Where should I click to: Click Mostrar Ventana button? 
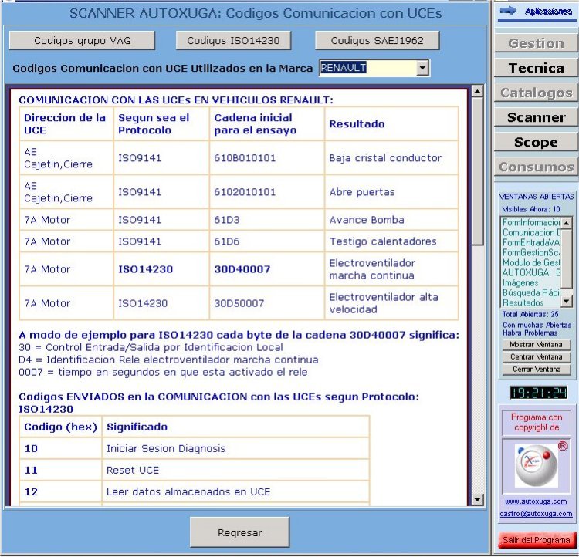point(537,344)
